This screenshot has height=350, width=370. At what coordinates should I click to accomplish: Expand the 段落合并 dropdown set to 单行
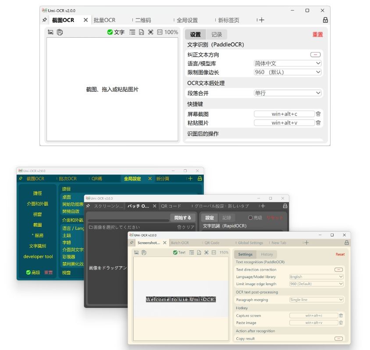tap(288, 93)
